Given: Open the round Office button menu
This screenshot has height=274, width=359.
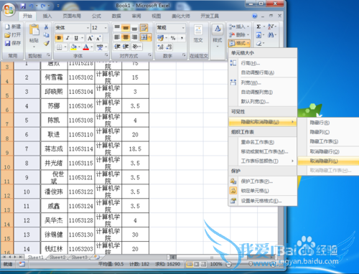Looking at the screenshot, I should [x=9, y=9].
